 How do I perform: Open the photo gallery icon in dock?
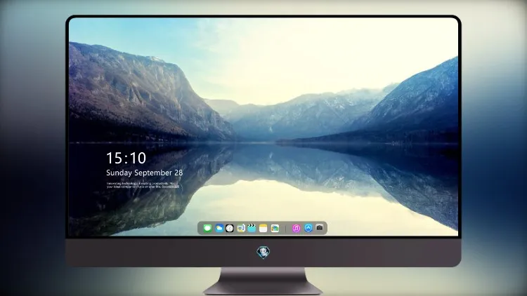(275, 228)
